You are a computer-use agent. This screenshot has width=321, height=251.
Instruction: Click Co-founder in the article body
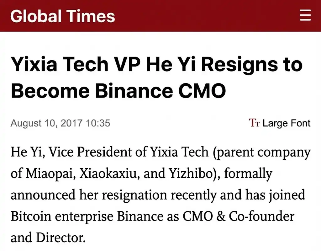[261, 216]
